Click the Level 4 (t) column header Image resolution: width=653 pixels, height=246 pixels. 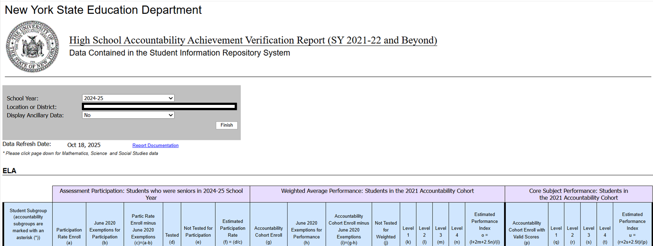(x=605, y=224)
